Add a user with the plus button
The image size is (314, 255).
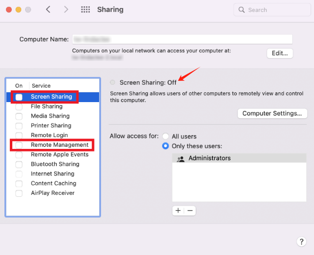(178, 211)
